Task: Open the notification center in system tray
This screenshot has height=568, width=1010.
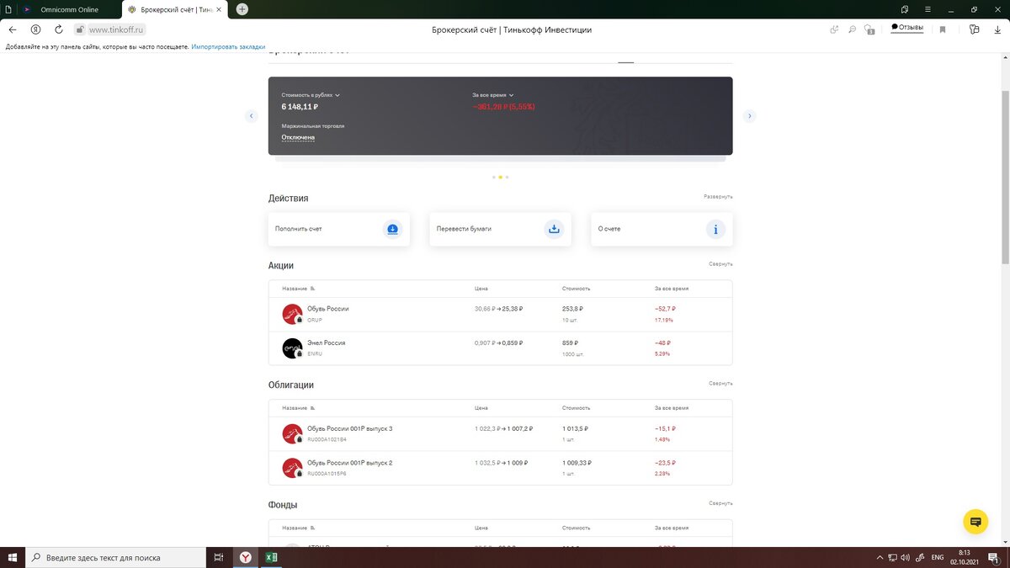Action: pos(995,557)
